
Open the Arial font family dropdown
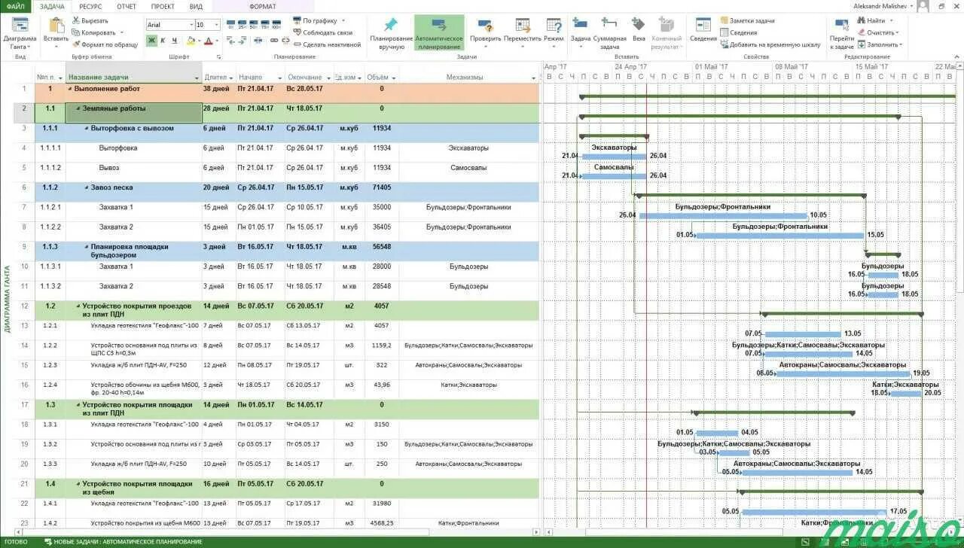(x=191, y=24)
